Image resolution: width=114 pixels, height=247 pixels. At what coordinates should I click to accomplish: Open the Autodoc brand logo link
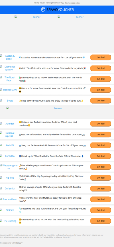[x=9, y=124]
